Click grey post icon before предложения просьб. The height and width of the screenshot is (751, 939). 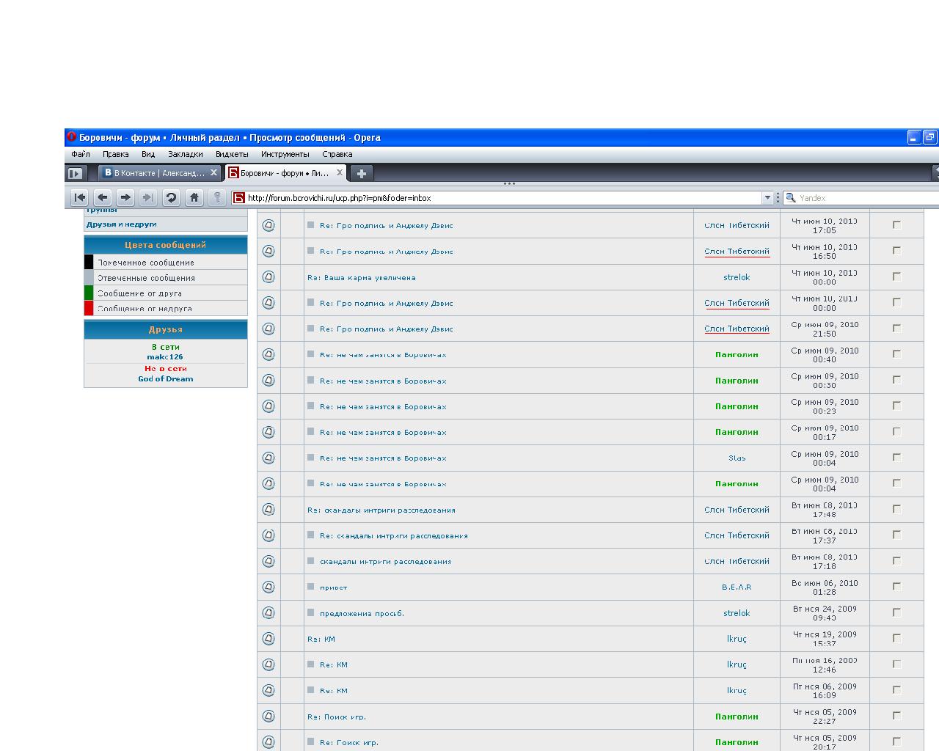tap(311, 612)
